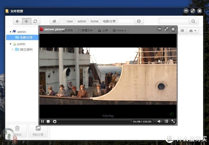Viewport: 209px width, 145px height.
Task: Stop the movie playback
Action: pos(48,121)
